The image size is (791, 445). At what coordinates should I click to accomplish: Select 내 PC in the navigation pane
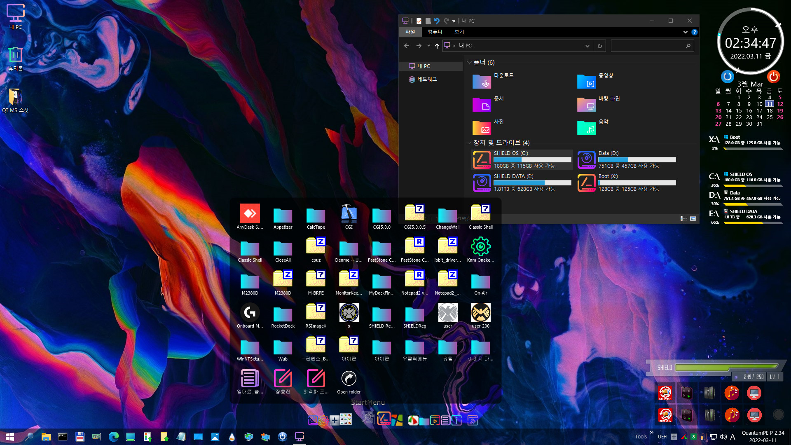(431, 66)
